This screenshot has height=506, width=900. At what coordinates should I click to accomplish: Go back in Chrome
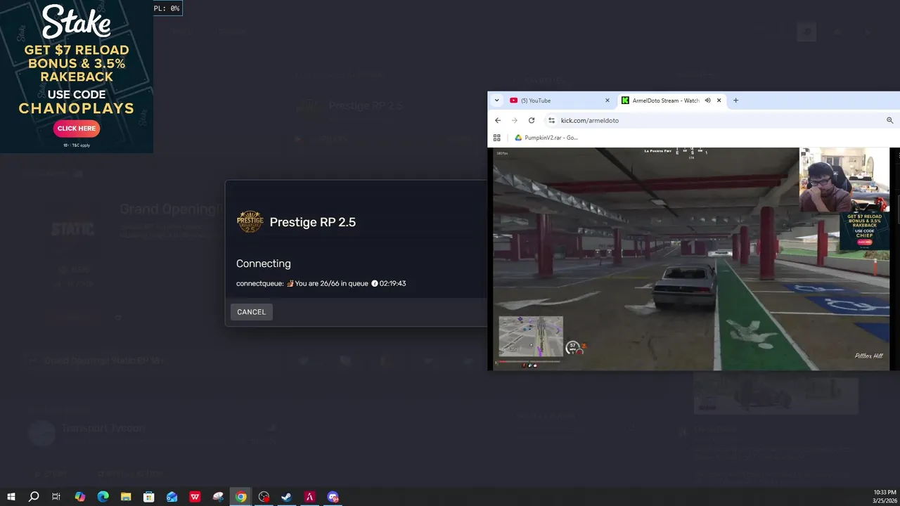pos(498,120)
